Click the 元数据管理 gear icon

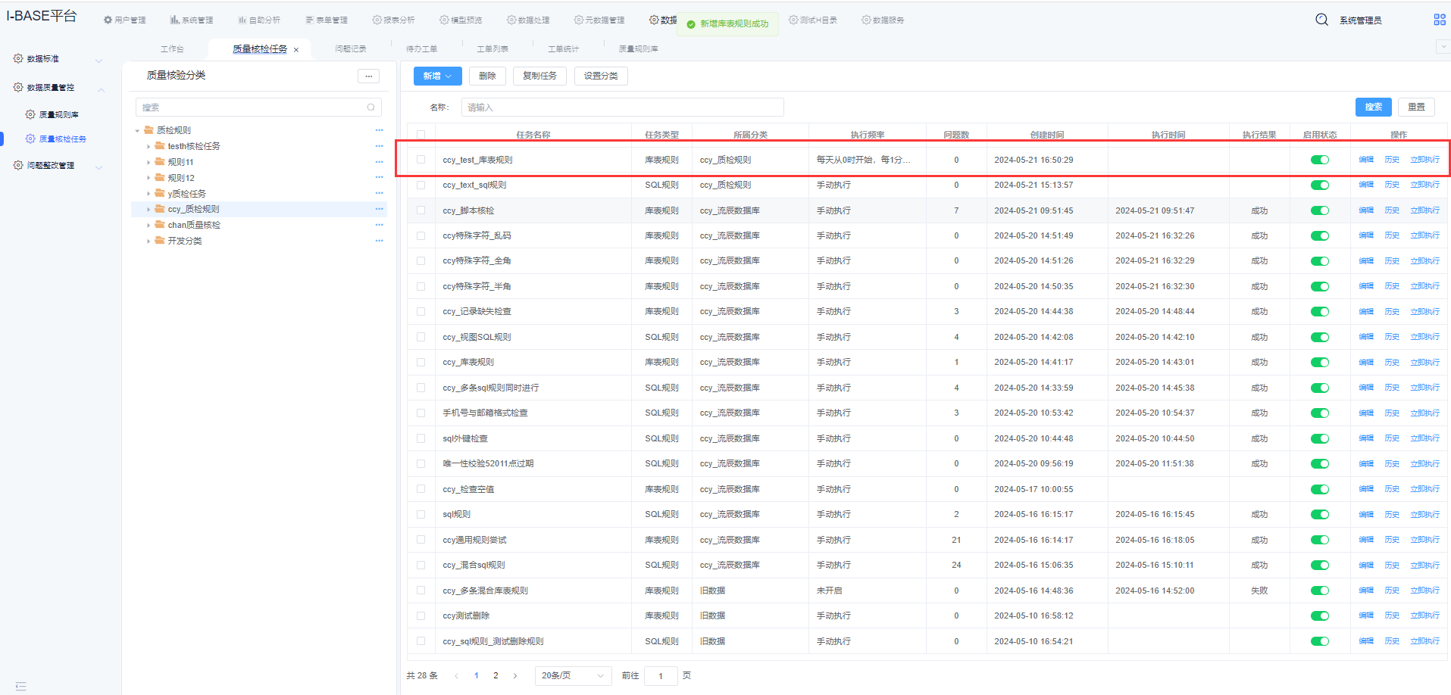click(x=579, y=20)
